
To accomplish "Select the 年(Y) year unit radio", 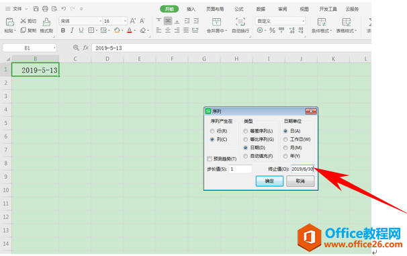I will click(x=285, y=156).
